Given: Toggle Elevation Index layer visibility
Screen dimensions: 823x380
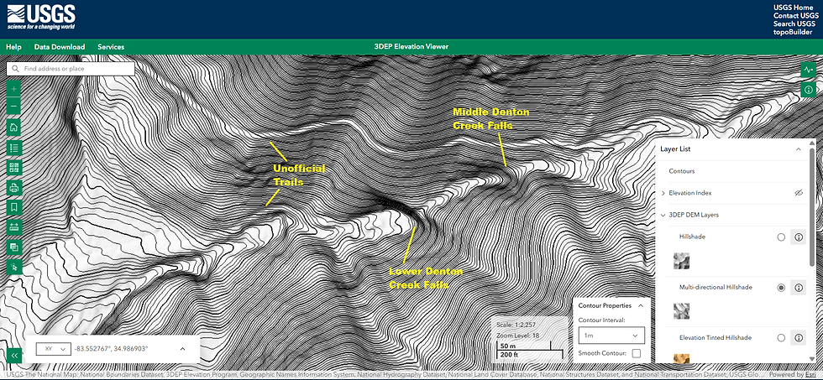Looking at the screenshot, I should [799, 193].
